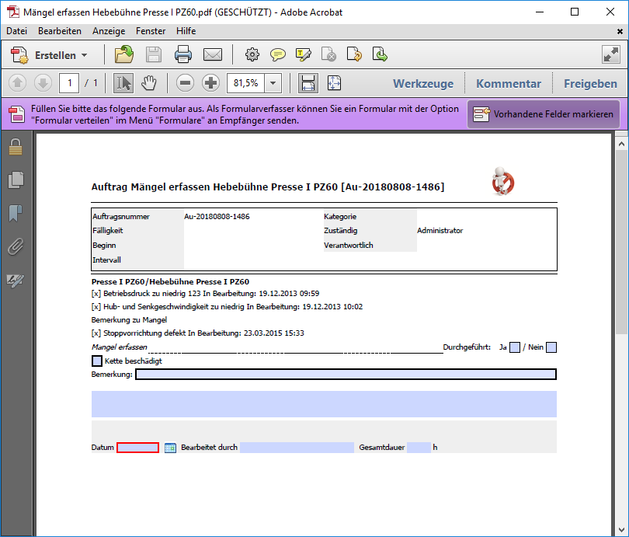629x537 pixels.
Task: Tick the Durchgeführt Nein checkbox
Action: click(551, 347)
